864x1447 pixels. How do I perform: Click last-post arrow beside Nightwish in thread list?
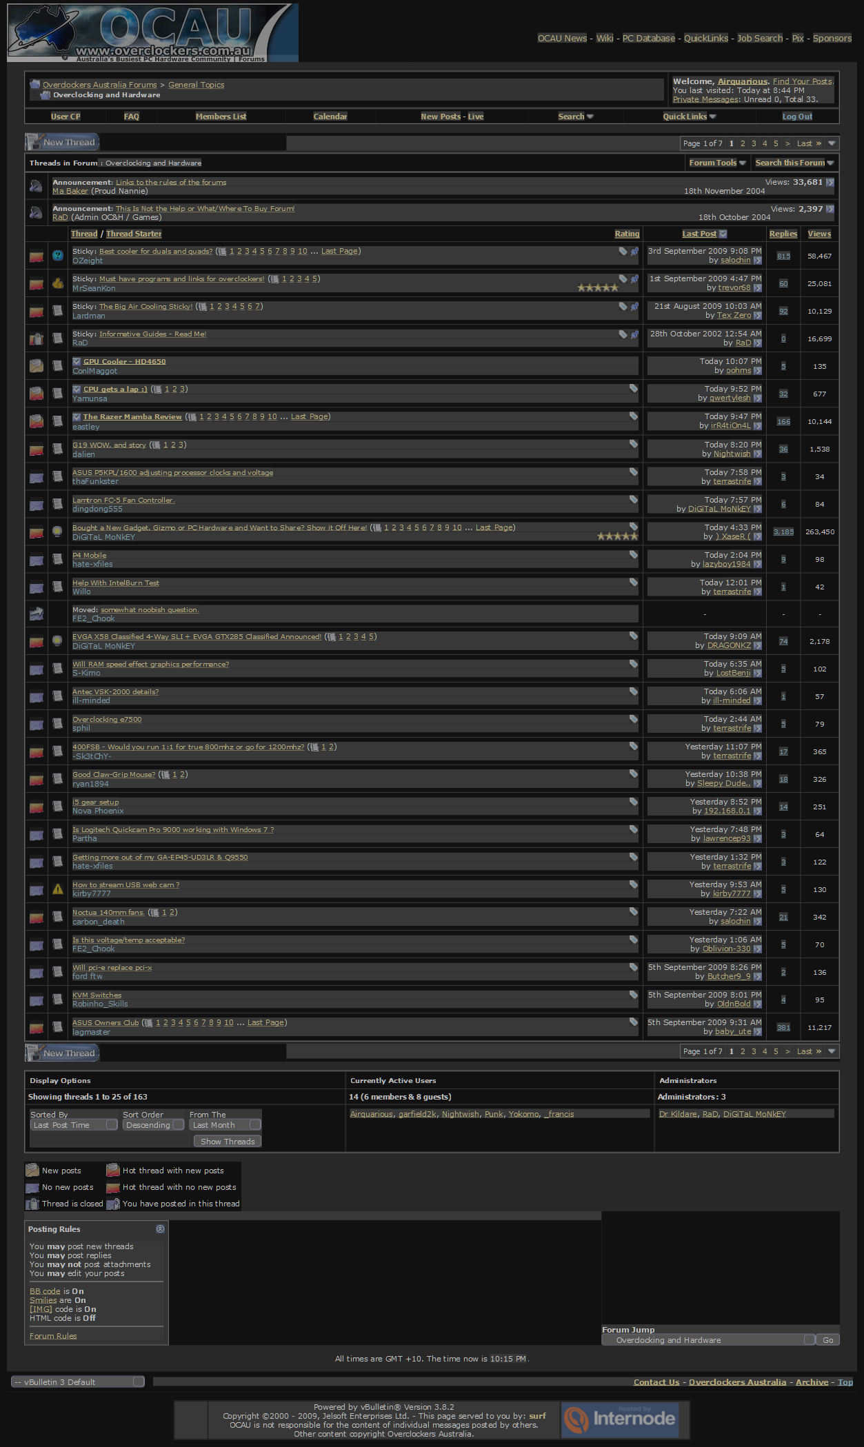(x=758, y=454)
